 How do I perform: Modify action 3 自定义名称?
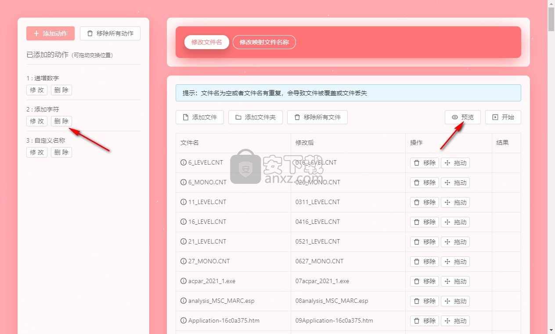(37, 152)
